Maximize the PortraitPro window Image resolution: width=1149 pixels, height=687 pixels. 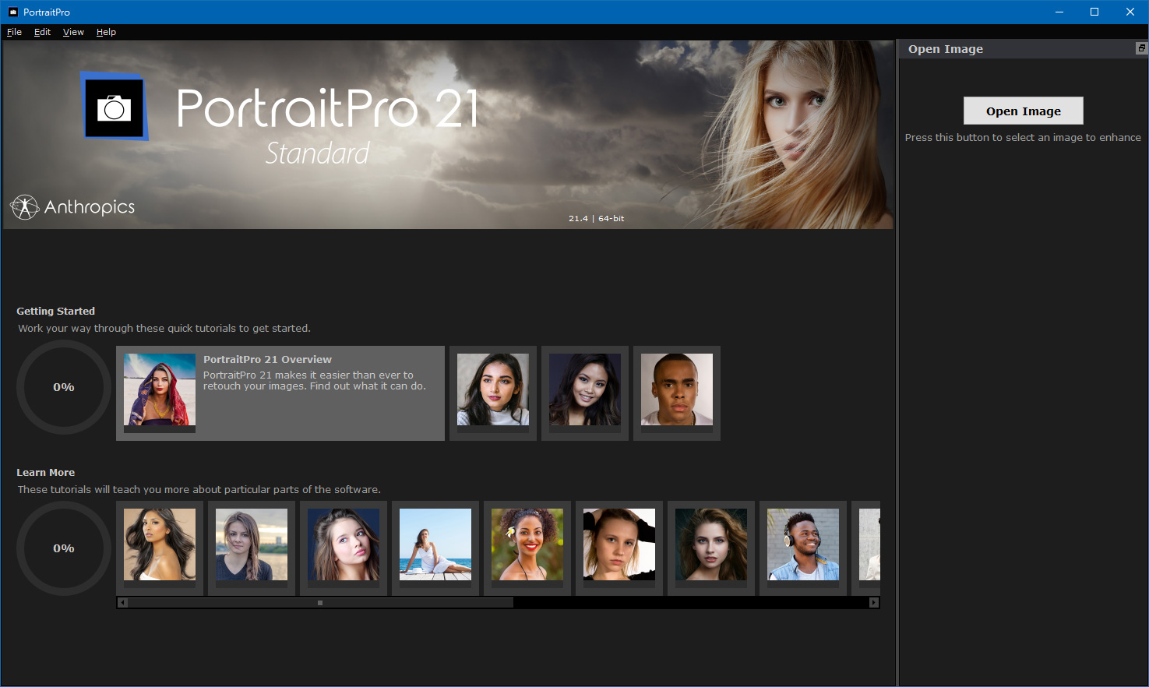click(x=1094, y=12)
